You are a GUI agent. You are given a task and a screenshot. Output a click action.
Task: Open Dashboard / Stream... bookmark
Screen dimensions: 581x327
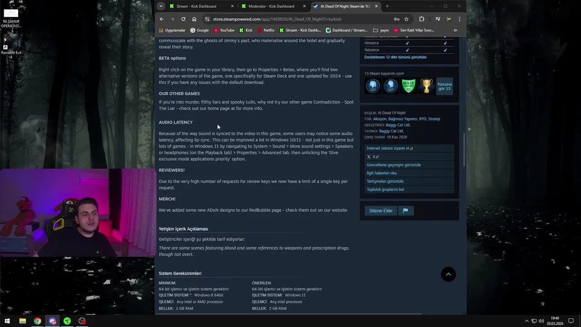pos(347,30)
